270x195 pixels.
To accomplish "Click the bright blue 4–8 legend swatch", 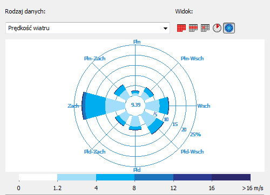I will pos(115,177).
